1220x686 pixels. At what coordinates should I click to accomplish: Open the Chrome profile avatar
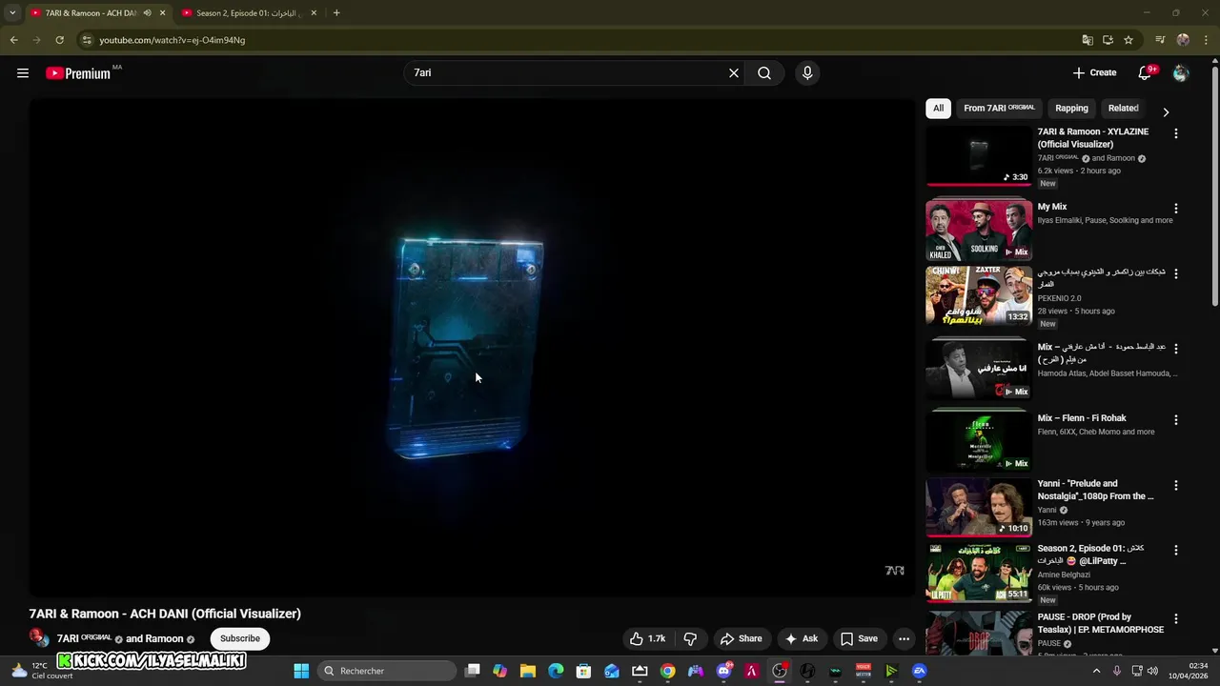[1183, 40]
